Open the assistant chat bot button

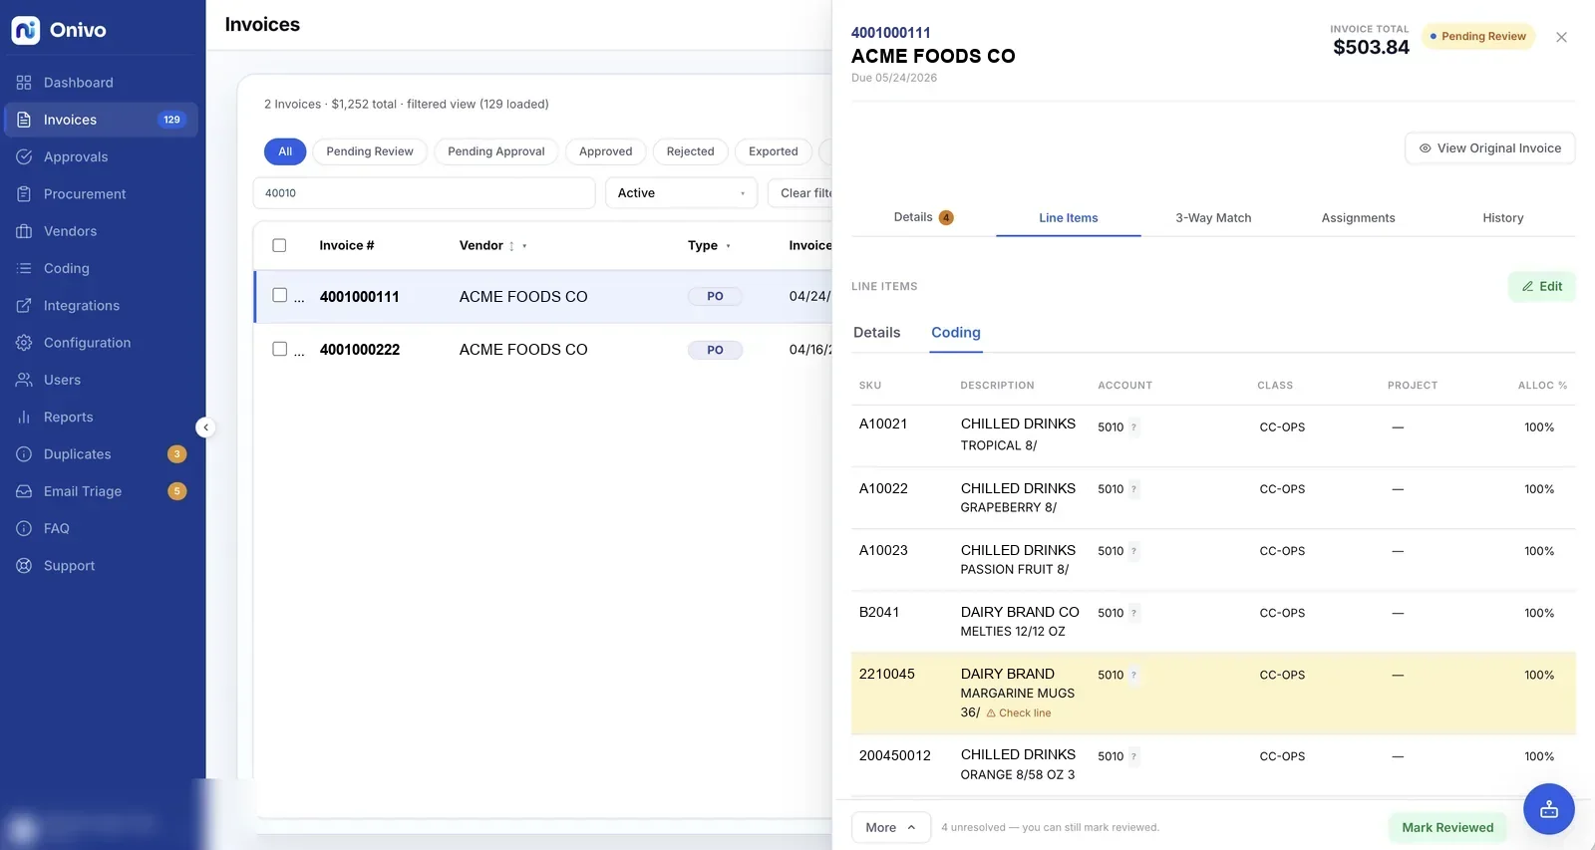[x=1548, y=809]
